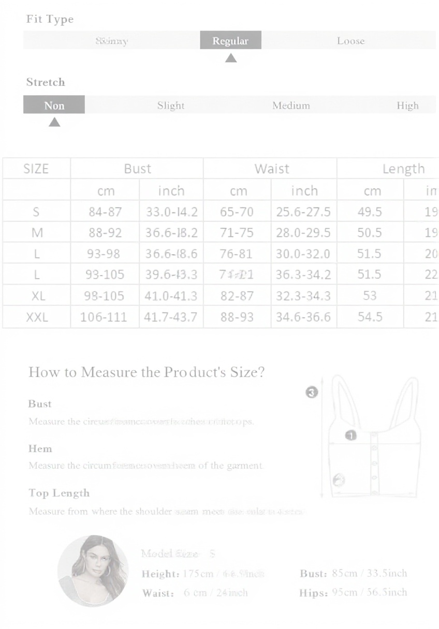Image resolution: width=439 pixels, height=629 pixels.
Task: Choose the Slight stretch option
Action: coord(171,106)
